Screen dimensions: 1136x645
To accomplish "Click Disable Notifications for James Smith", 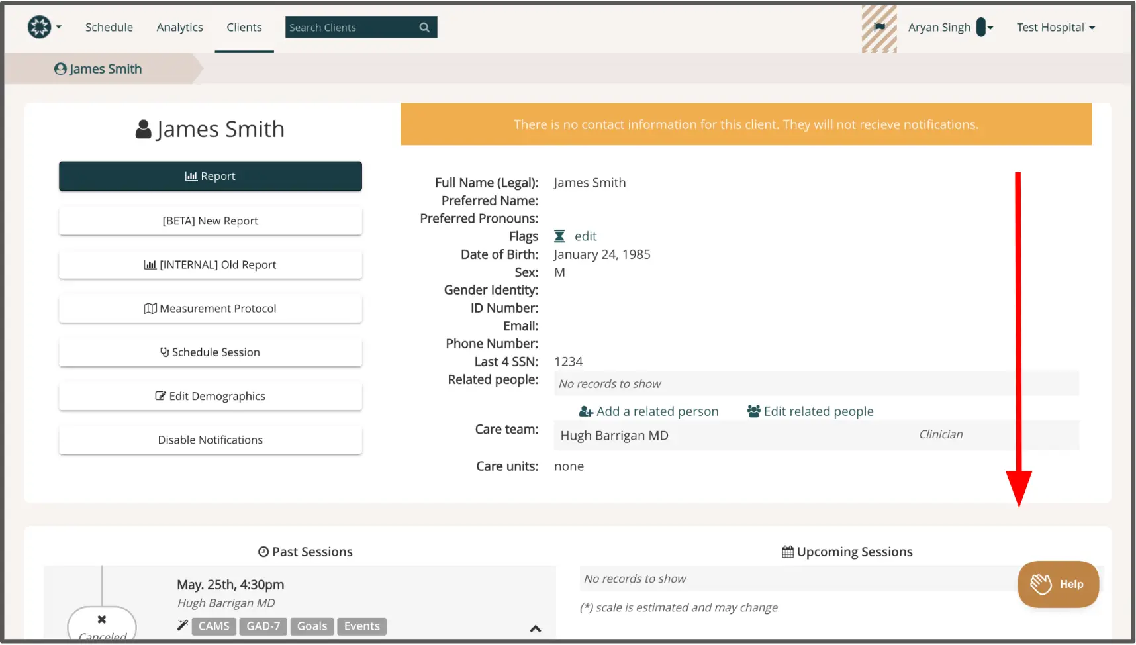I will click(210, 440).
